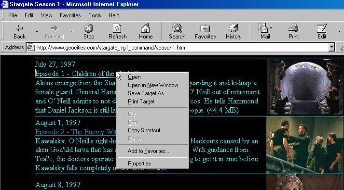Choose Open in New Window
This screenshot has width=344, height=190.
point(152,85)
